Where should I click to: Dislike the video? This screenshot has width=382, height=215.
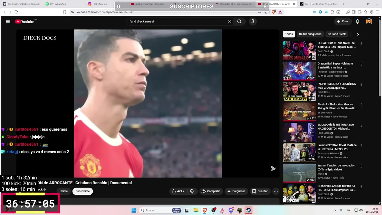(192, 191)
